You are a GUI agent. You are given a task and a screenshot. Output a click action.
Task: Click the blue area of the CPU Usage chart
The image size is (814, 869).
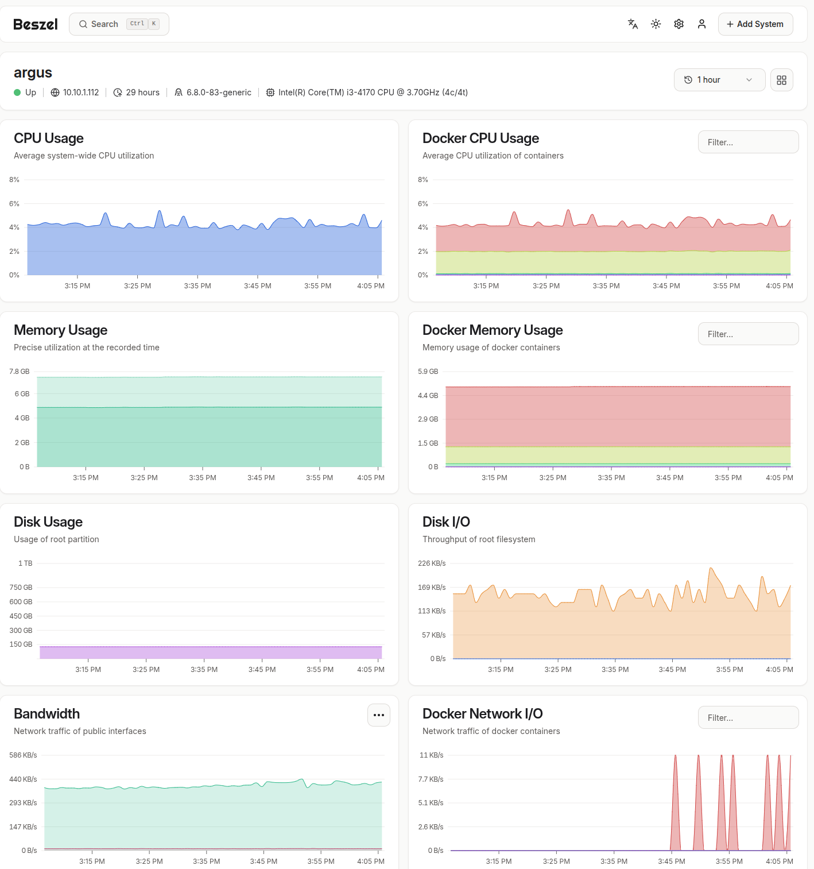pos(204,253)
